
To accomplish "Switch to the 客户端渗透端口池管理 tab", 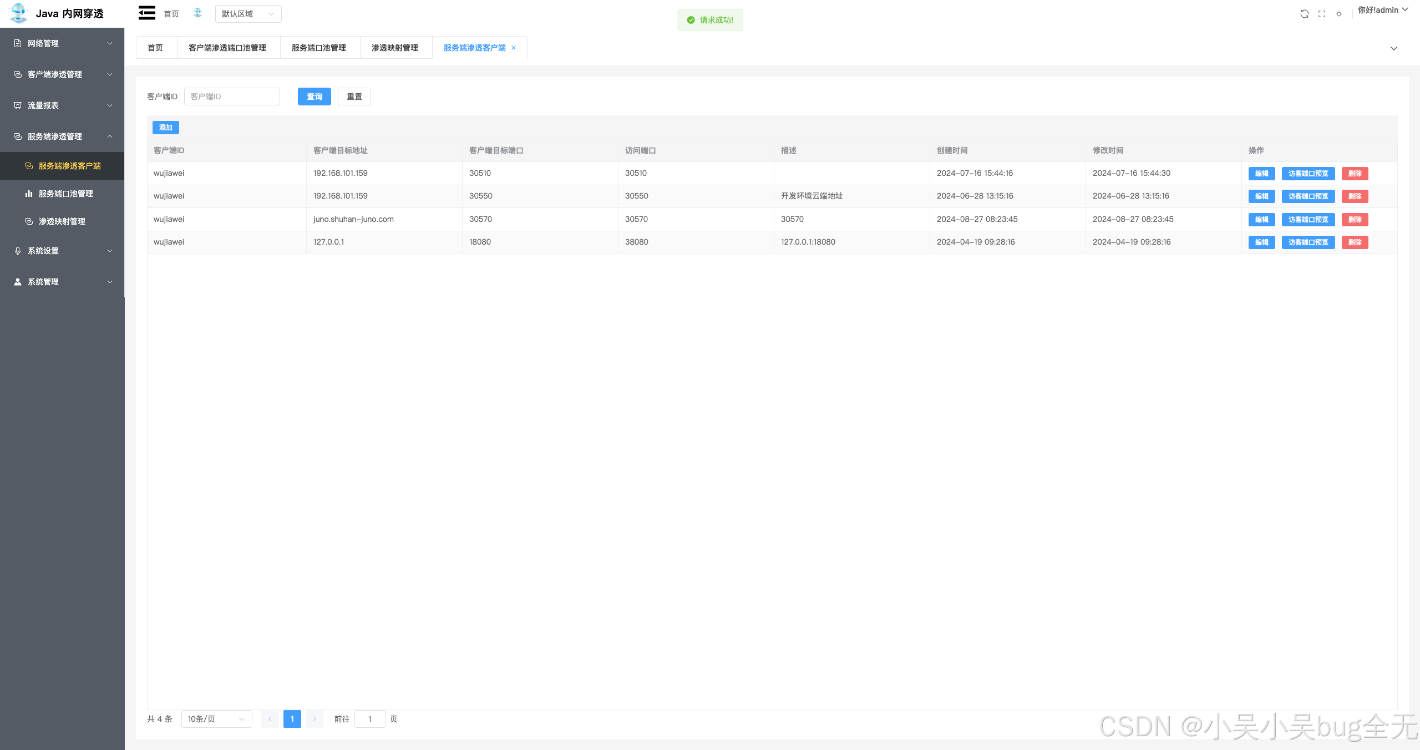I will pos(227,48).
